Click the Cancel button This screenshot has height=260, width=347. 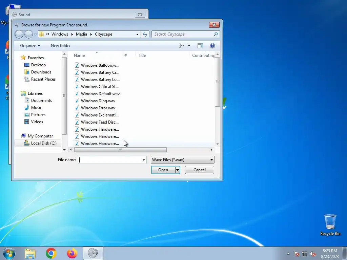pos(199,170)
